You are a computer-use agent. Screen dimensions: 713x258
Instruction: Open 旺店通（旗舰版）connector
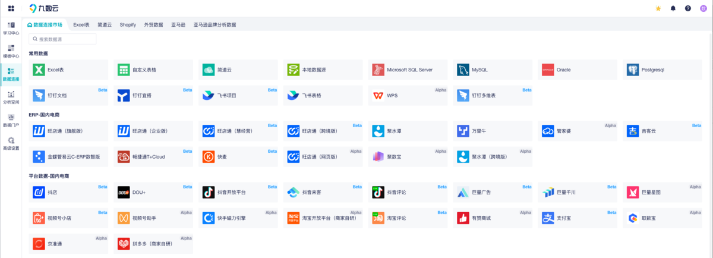[x=69, y=131]
